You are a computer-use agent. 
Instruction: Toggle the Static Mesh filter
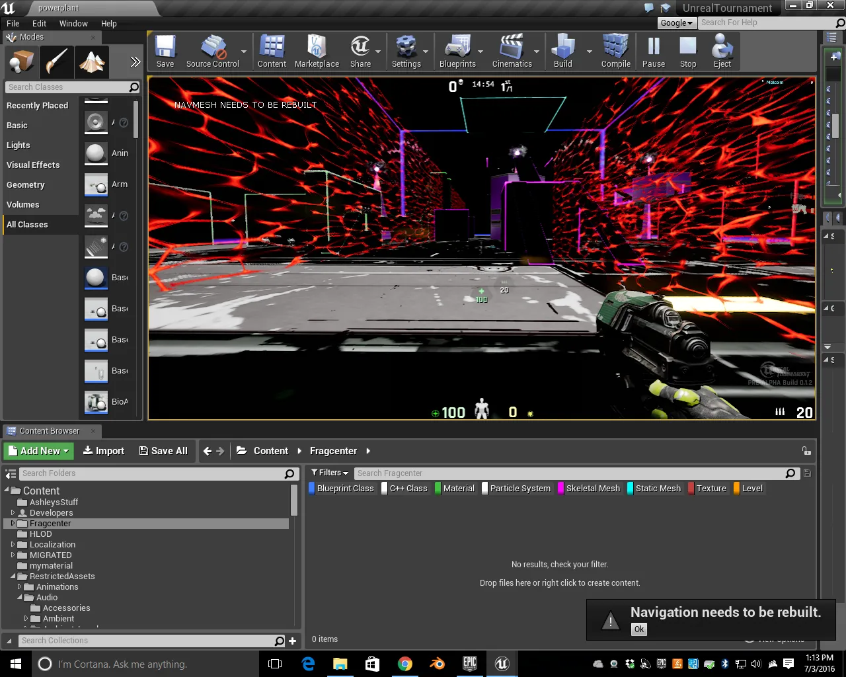point(654,489)
